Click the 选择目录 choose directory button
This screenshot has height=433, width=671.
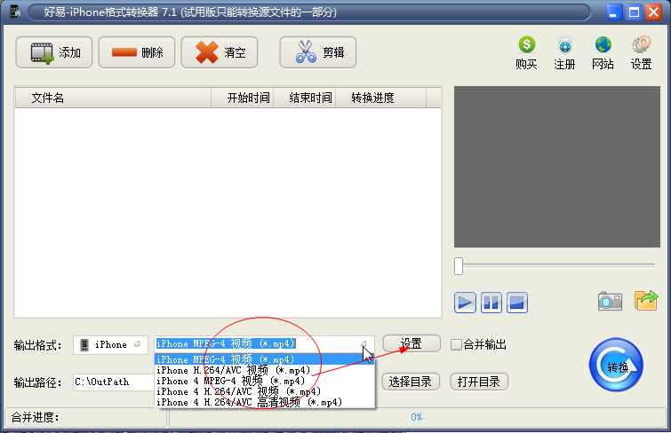point(411,382)
